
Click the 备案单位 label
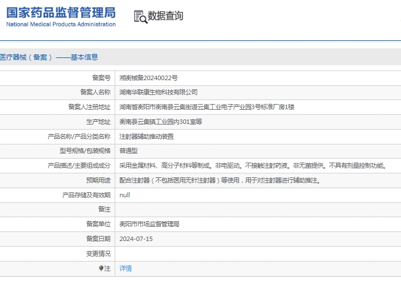(99, 225)
